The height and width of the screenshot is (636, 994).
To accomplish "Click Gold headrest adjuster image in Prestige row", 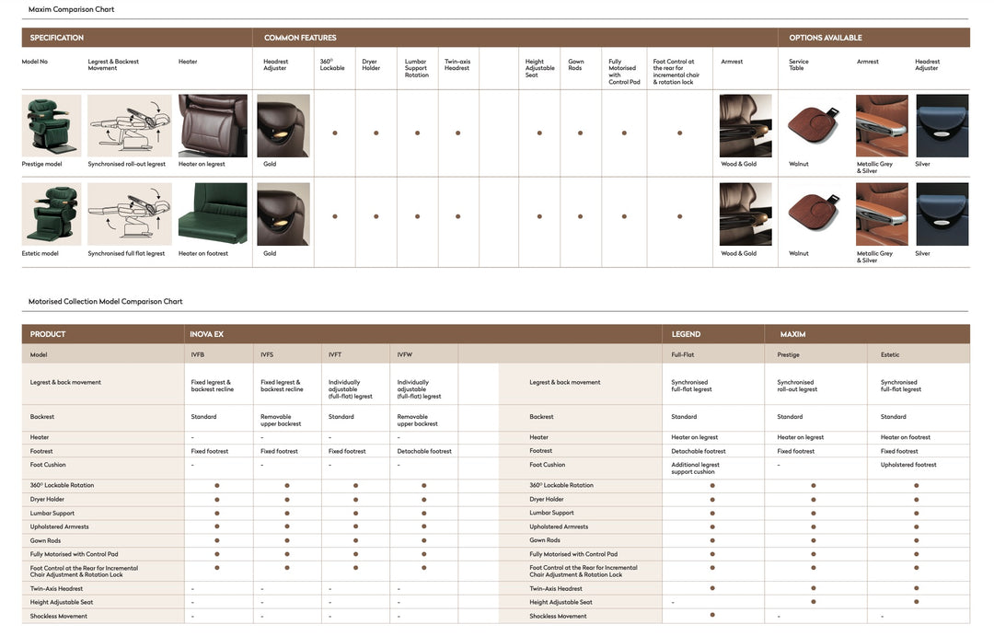I will (283, 125).
